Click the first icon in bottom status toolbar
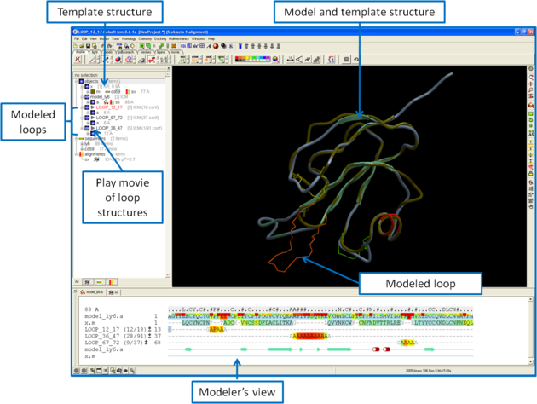Viewport: 537px width, 404px height. point(77,370)
